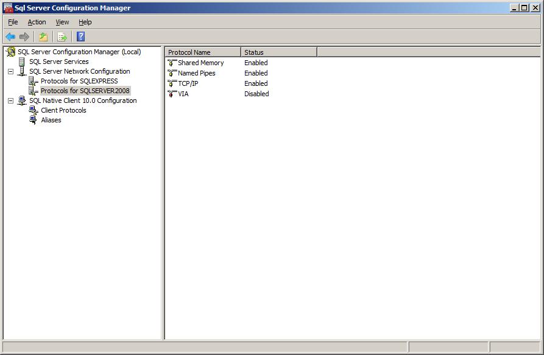Click the Up one level folder icon
The image size is (544, 355).
(x=43, y=37)
